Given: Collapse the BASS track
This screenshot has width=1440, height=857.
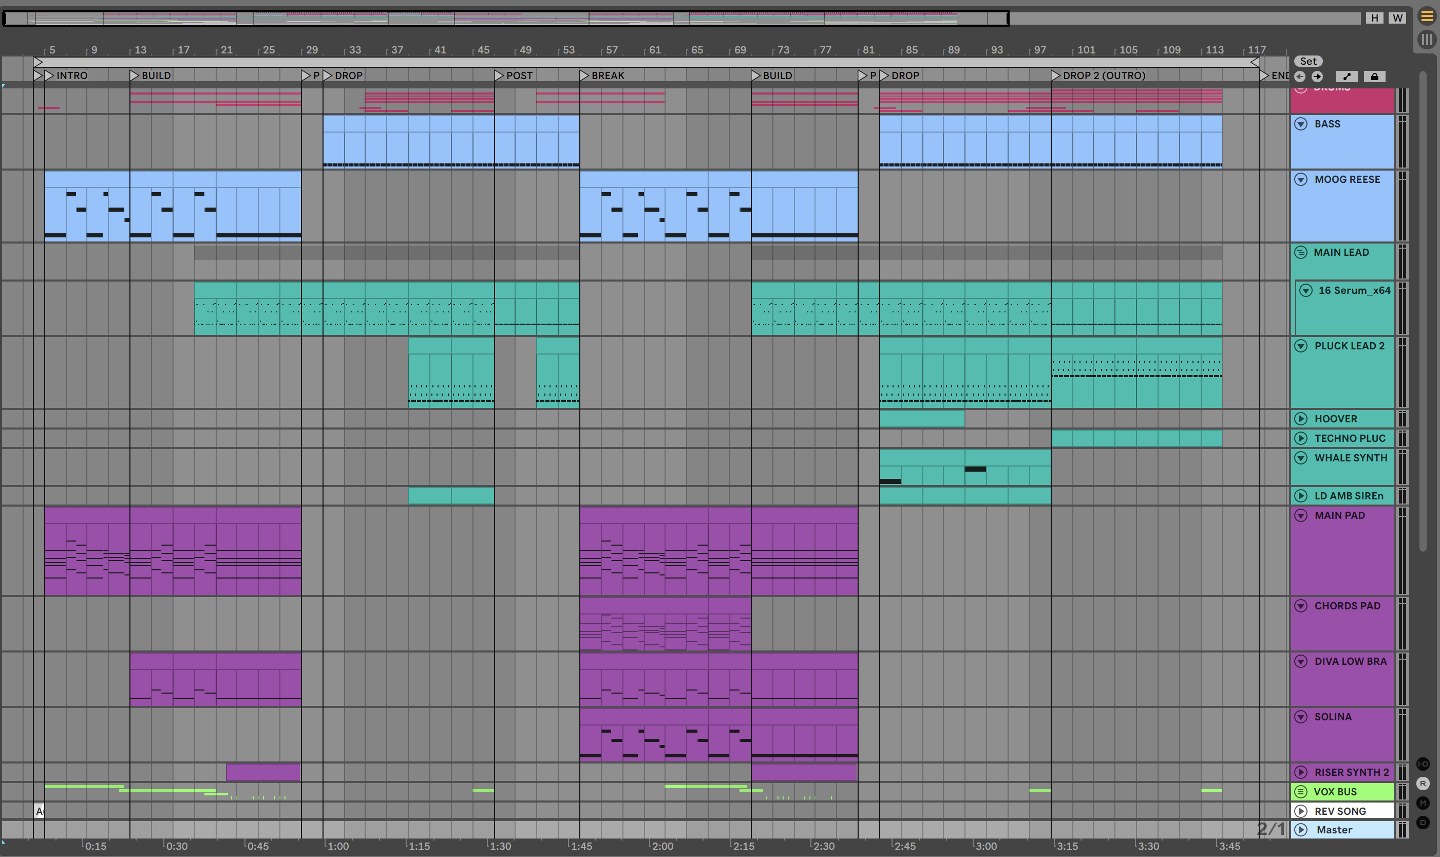Looking at the screenshot, I should [1301, 124].
